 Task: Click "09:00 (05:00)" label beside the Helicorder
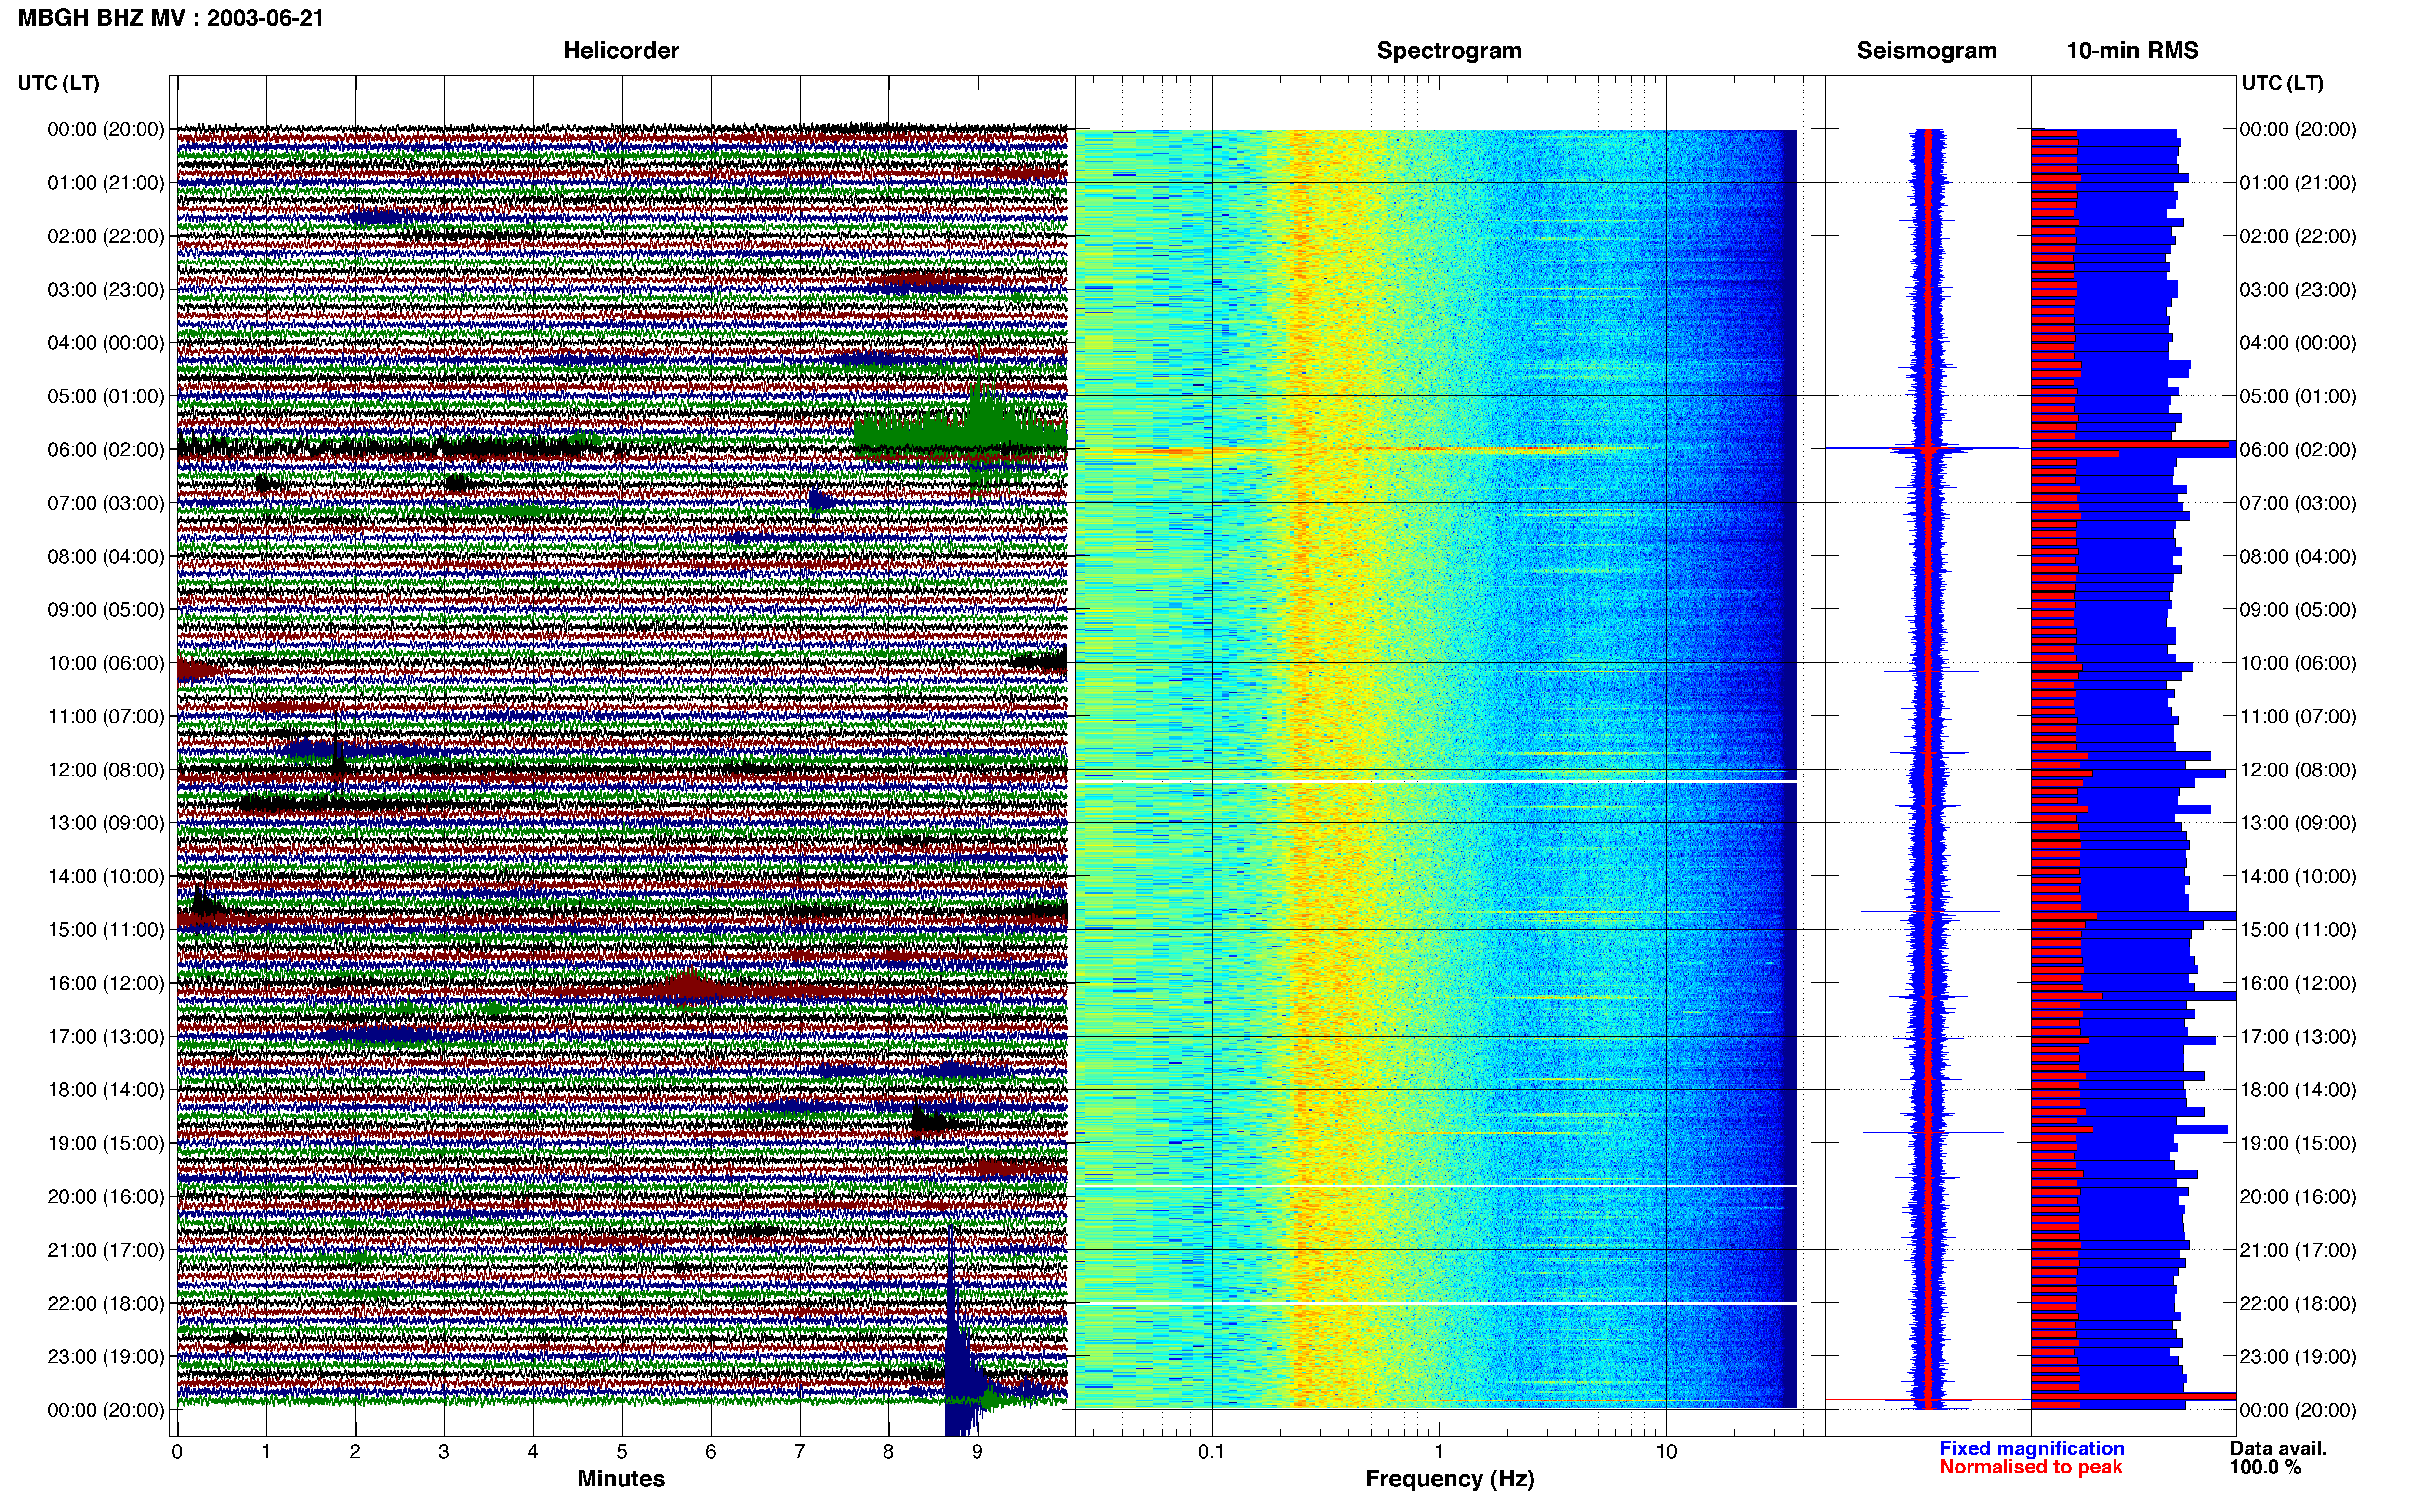[x=106, y=610]
